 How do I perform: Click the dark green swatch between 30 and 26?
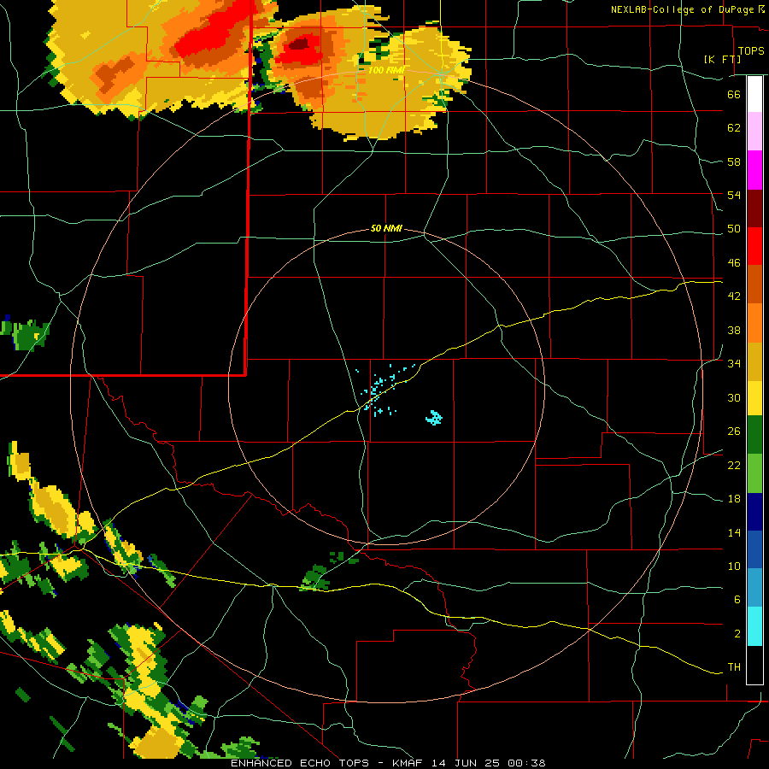click(x=754, y=435)
